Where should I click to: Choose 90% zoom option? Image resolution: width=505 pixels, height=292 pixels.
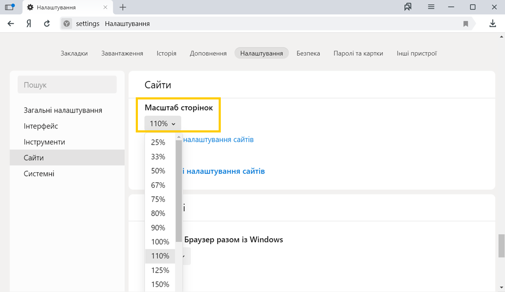pyautogui.click(x=160, y=228)
